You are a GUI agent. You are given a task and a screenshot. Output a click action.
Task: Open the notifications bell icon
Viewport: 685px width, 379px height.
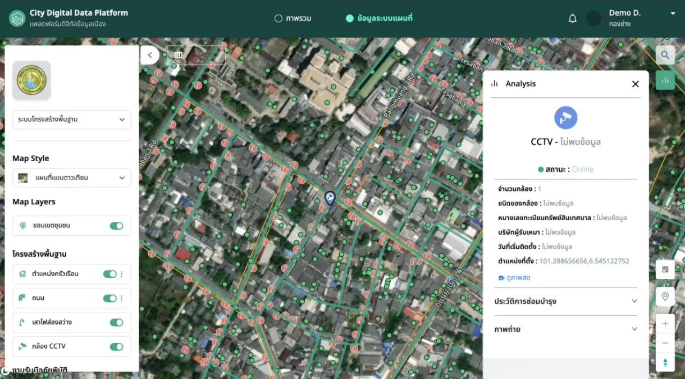572,19
